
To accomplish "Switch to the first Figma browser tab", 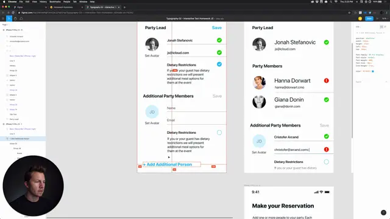I will [29, 7].
